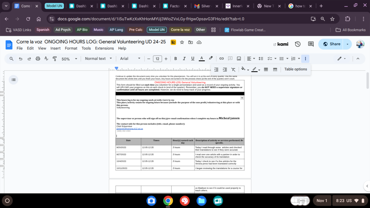Open the Insert menu
Image resolution: width=370 pixels, height=208 pixels.
click(x=55, y=48)
